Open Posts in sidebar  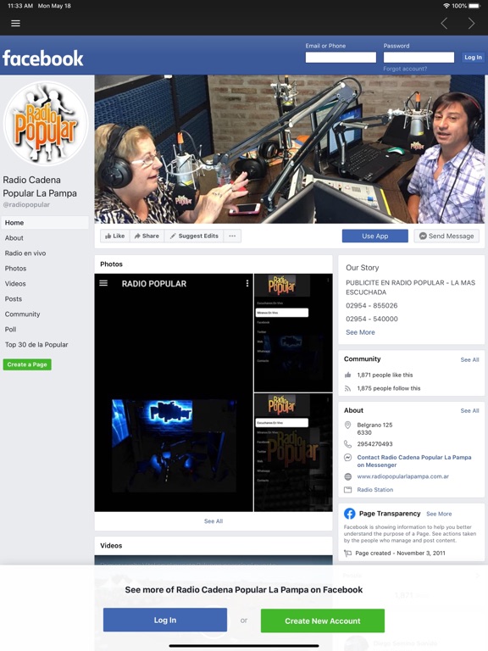coord(14,299)
